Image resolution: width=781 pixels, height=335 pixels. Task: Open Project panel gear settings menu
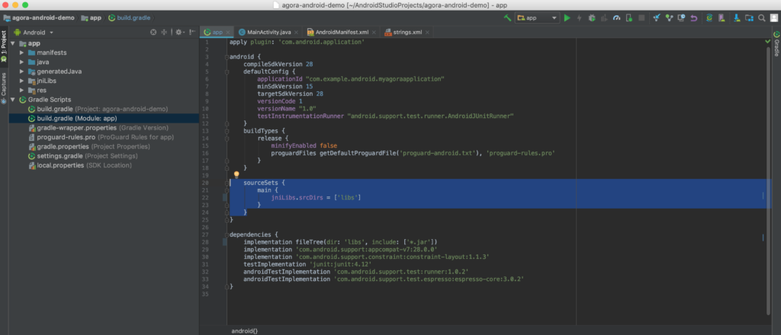[x=179, y=32]
